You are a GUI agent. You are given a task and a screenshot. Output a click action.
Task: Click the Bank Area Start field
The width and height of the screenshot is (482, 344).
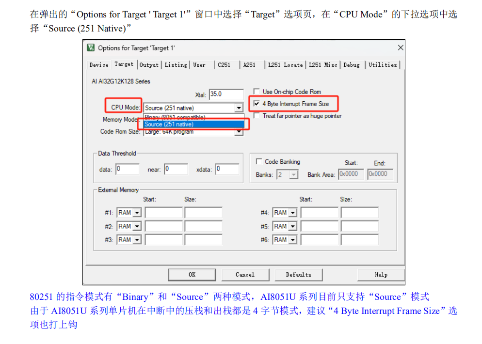351,174
